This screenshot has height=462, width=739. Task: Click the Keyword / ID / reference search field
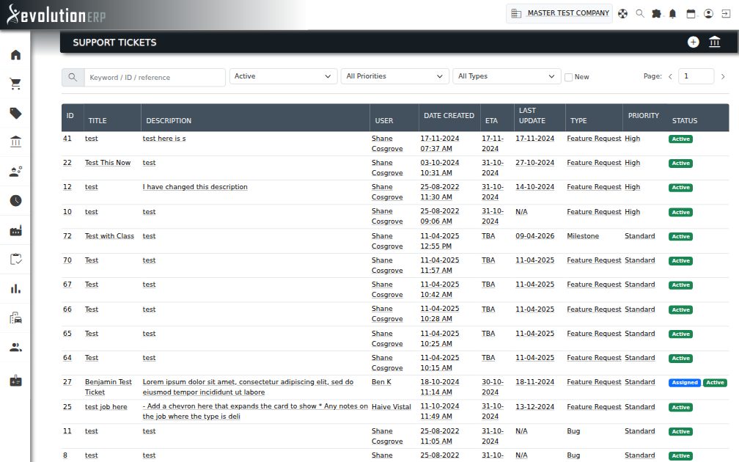tap(154, 77)
